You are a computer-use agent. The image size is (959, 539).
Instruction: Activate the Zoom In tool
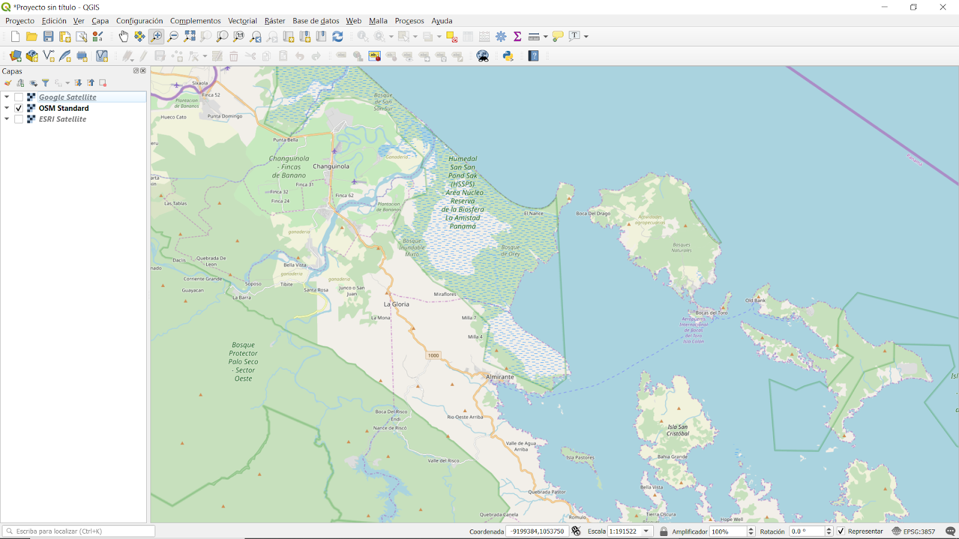pos(156,36)
